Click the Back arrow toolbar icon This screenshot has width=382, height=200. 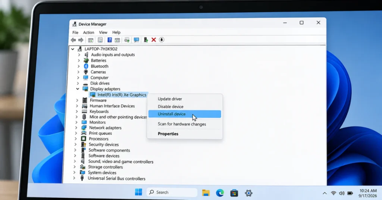tap(73, 40)
